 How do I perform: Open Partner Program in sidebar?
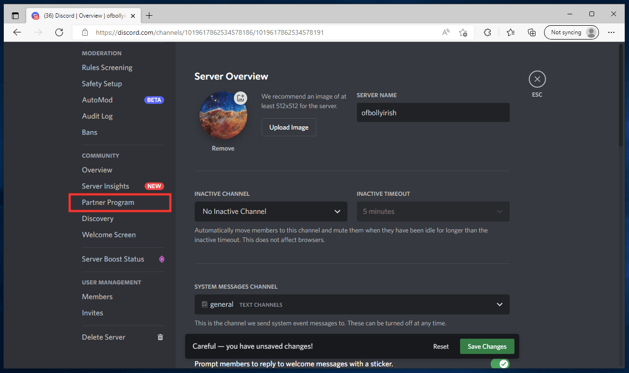(108, 202)
